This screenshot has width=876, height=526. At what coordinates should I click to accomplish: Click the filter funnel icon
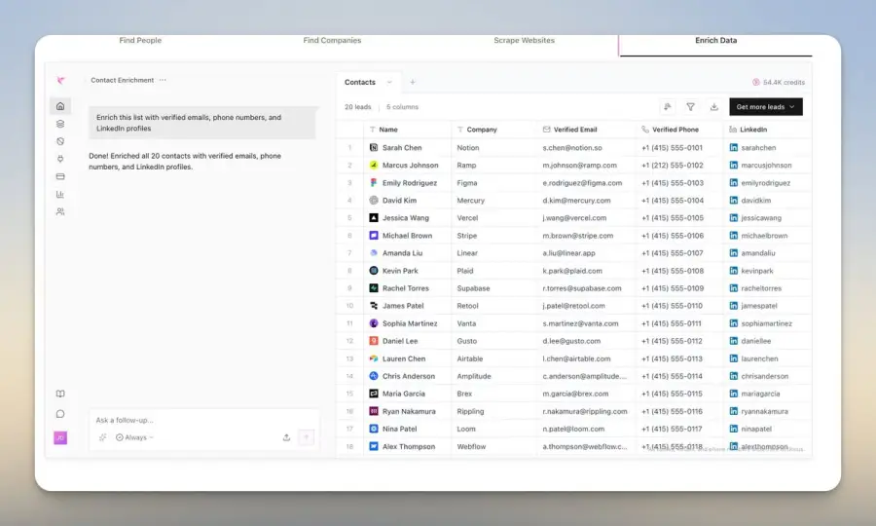pos(690,107)
